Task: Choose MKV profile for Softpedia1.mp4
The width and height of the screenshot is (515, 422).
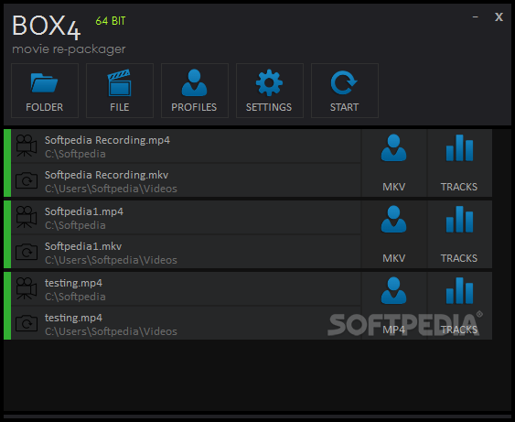Action: point(394,234)
